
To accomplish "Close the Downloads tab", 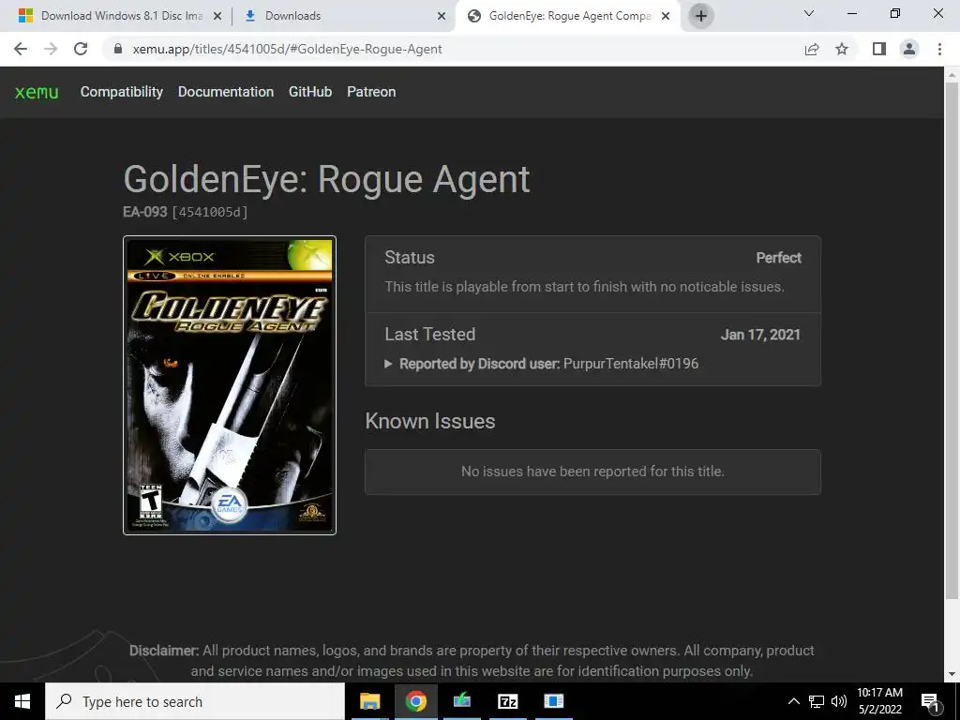I will [x=442, y=16].
